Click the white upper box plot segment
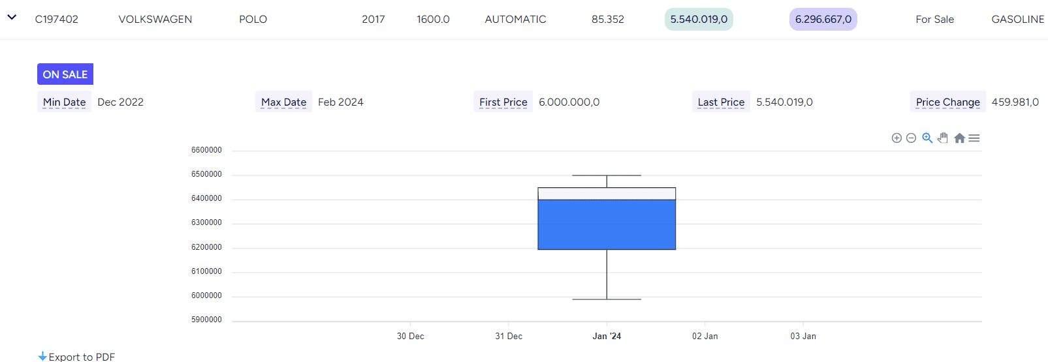The width and height of the screenshot is (1048, 362). click(607, 194)
